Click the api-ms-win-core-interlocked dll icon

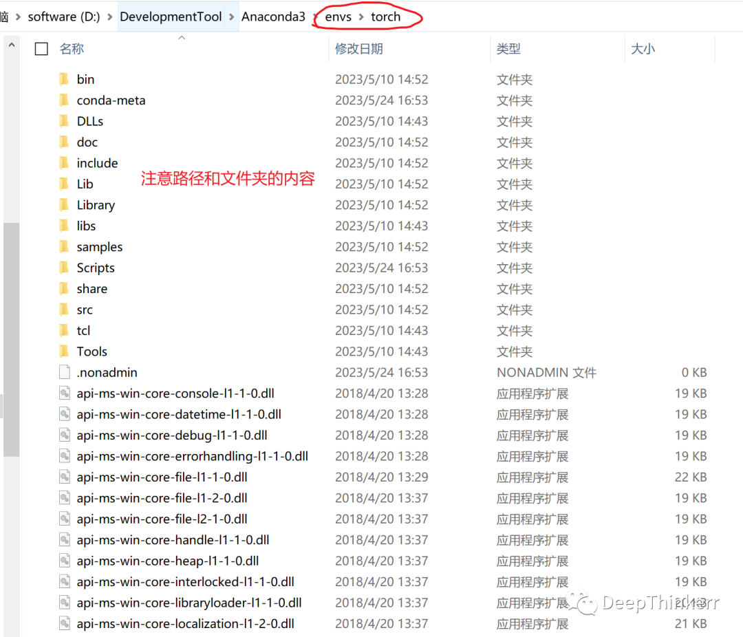pyautogui.click(x=65, y=581)
